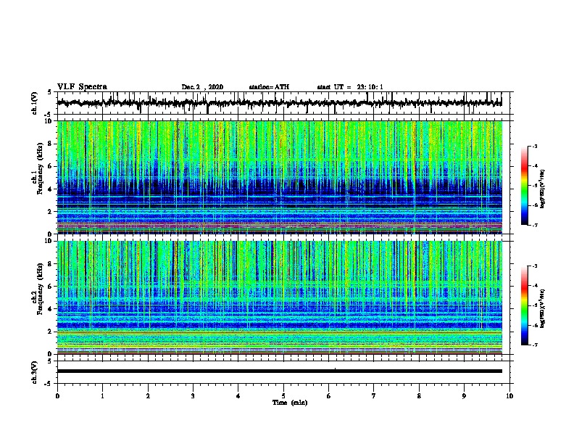Click the time axis tick label "5"
The width and height of the screenshot is (574, 444).
[283, 395]
